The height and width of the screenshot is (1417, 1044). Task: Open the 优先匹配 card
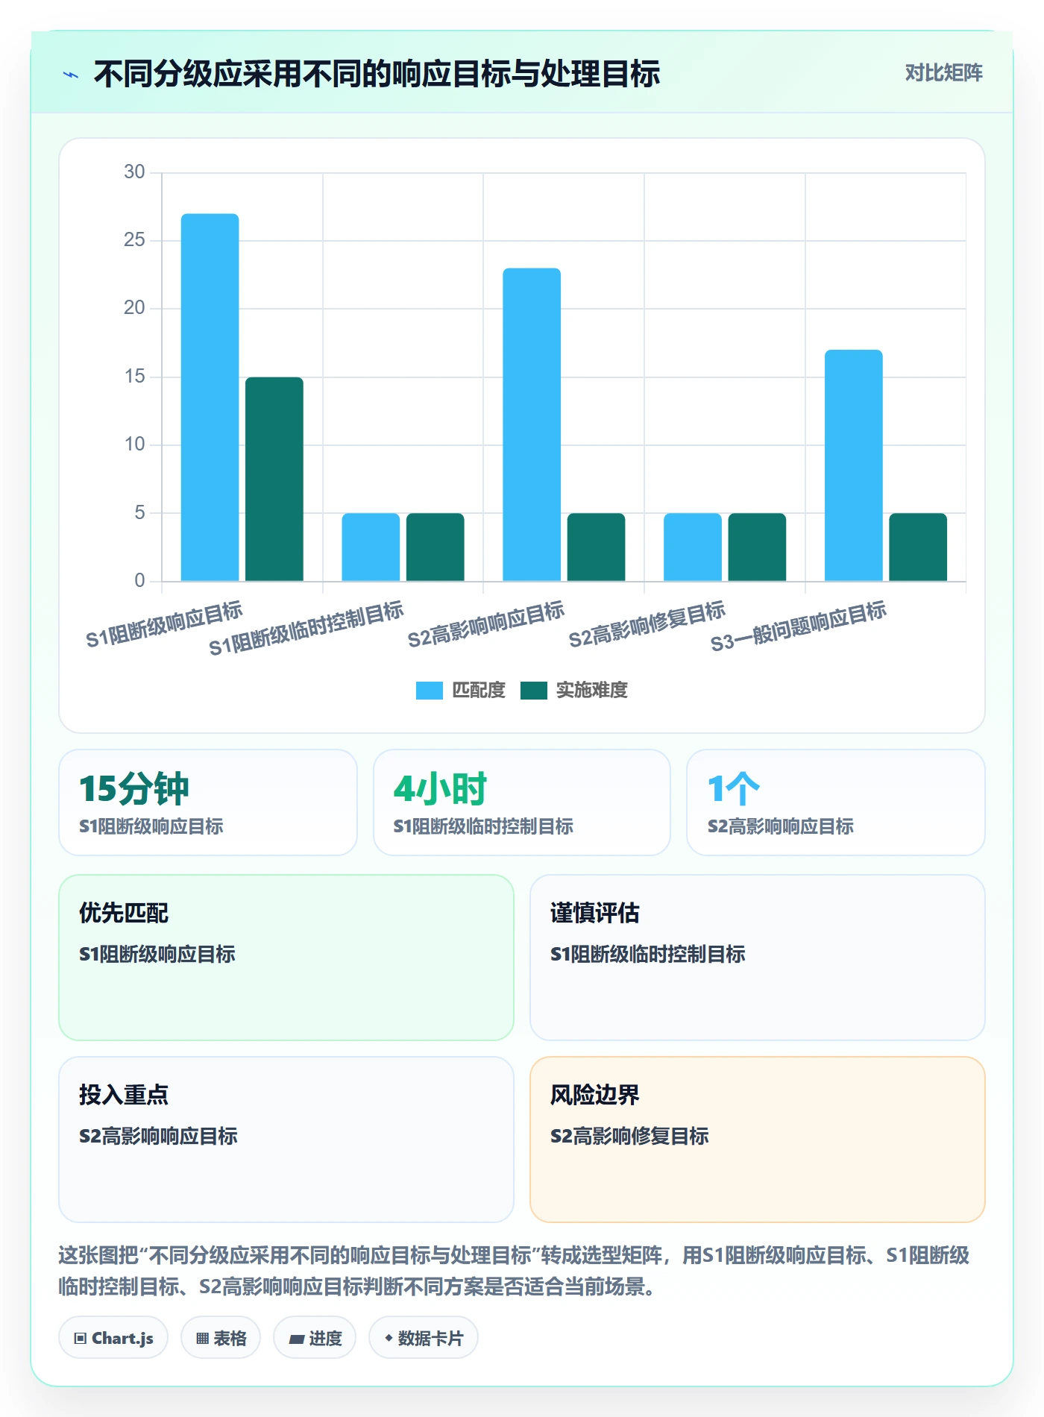pos(286,958)
